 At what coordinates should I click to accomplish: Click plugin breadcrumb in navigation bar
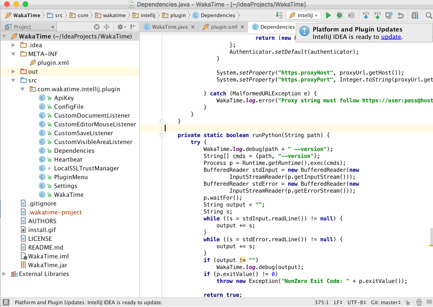pyautogui.click(x=174, y=15)
